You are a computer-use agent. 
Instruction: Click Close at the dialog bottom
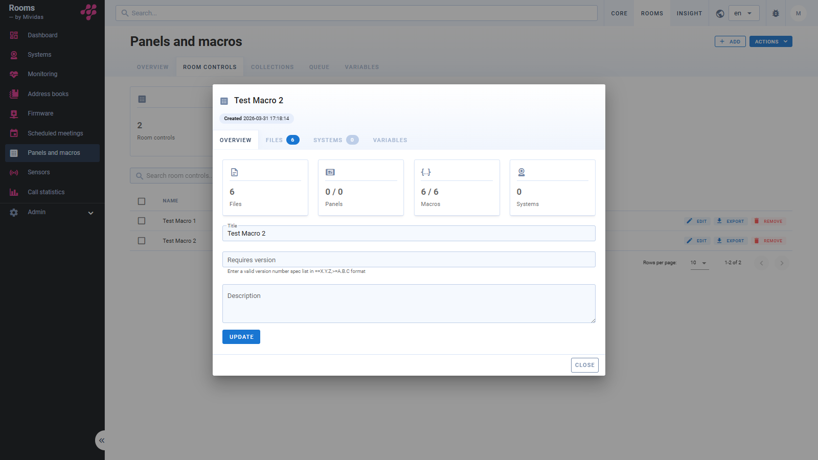click(584, 365)
